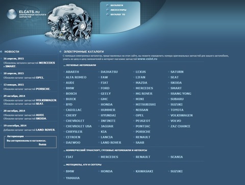This screenshot has width=245, height=185.
Task: Open the VOLKSWAGEN catalog in car list
Action: [182, 115]
